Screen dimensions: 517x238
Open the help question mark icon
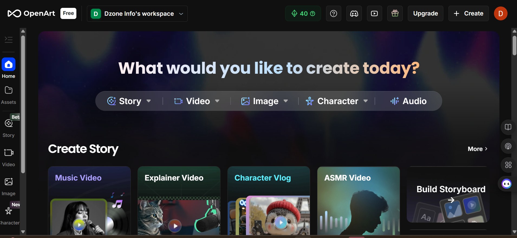point(334,14)
